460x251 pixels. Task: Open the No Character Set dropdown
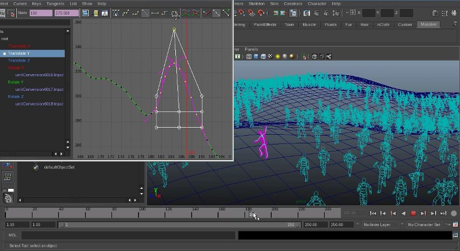(425, 224)
